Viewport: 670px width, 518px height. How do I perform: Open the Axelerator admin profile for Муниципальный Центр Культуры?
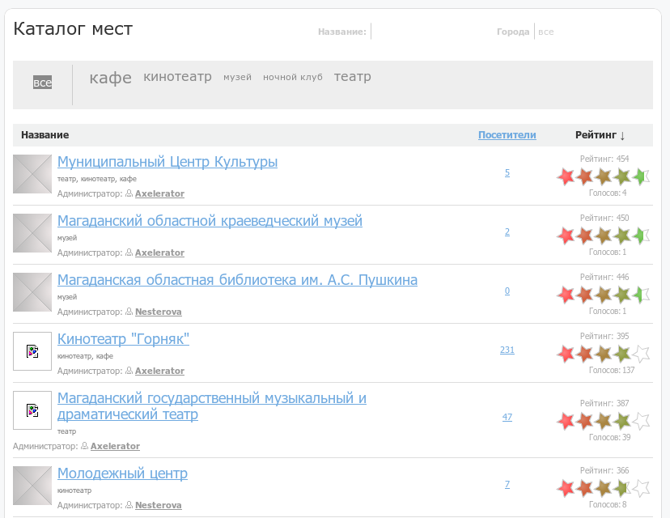159,194
